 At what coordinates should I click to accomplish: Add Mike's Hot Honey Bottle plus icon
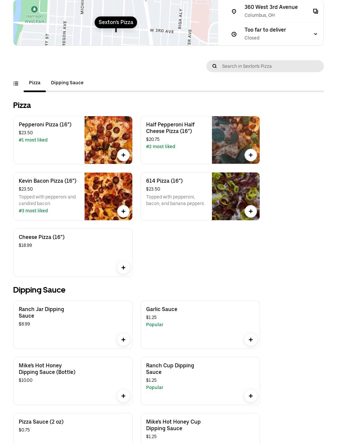[123, 396]
